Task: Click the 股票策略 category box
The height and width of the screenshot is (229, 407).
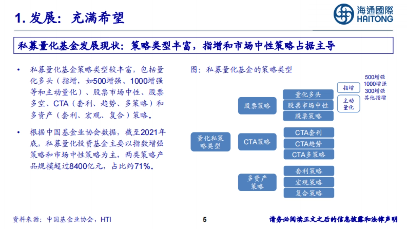Action: click(x=257, y=106)
